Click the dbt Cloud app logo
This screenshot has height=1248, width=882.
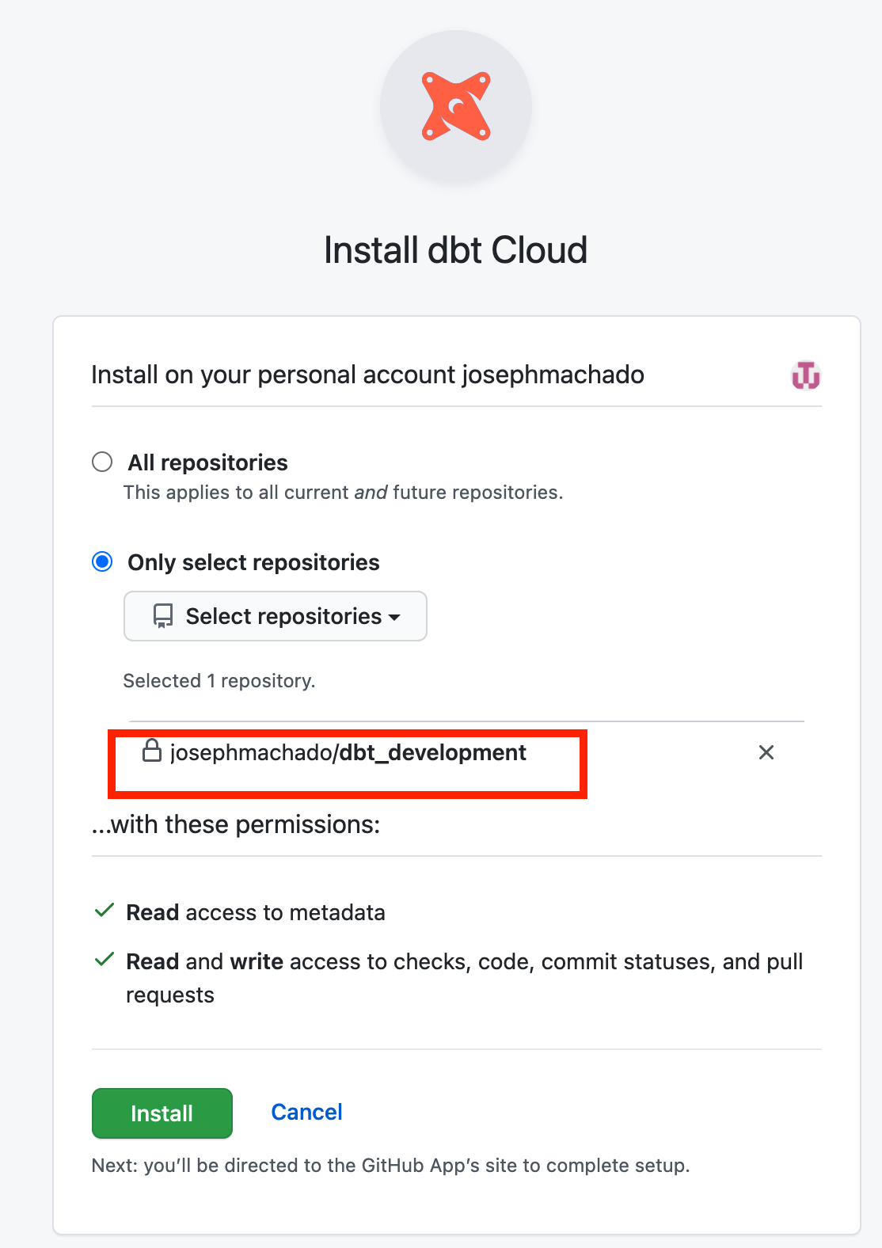pos(455,107)
